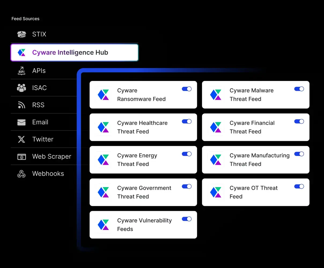Click the RSS feed icon
Screen dimensions: 324x268
(x=21, y=105)
